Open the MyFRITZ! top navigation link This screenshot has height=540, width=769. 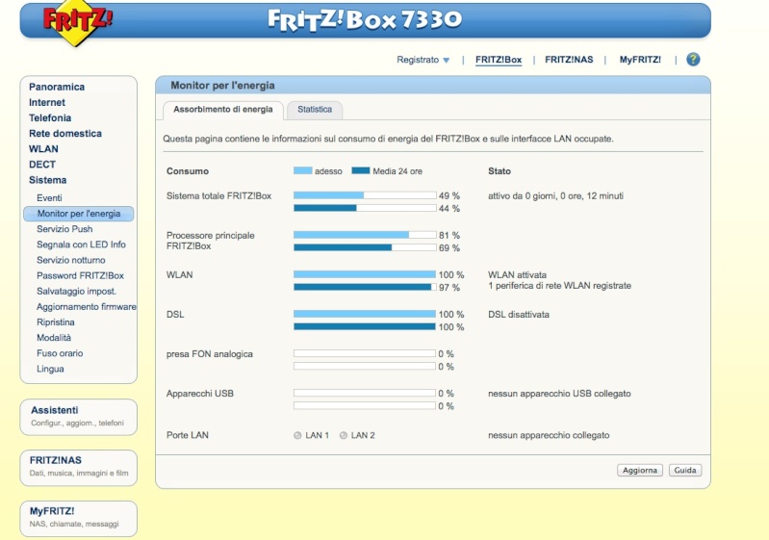[640, 60]
